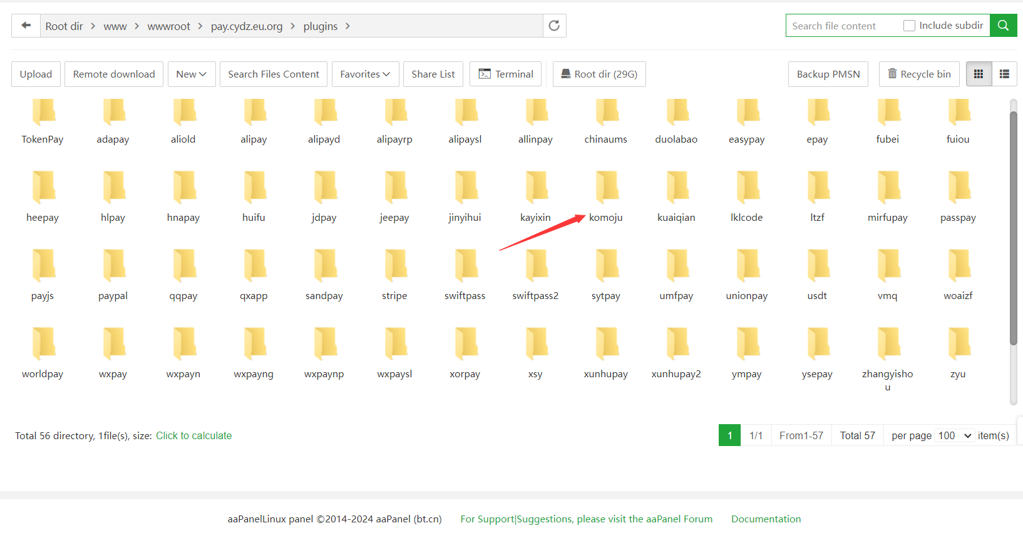
Task: Expand the New dropdown menu
Action: tap(192, 74)
